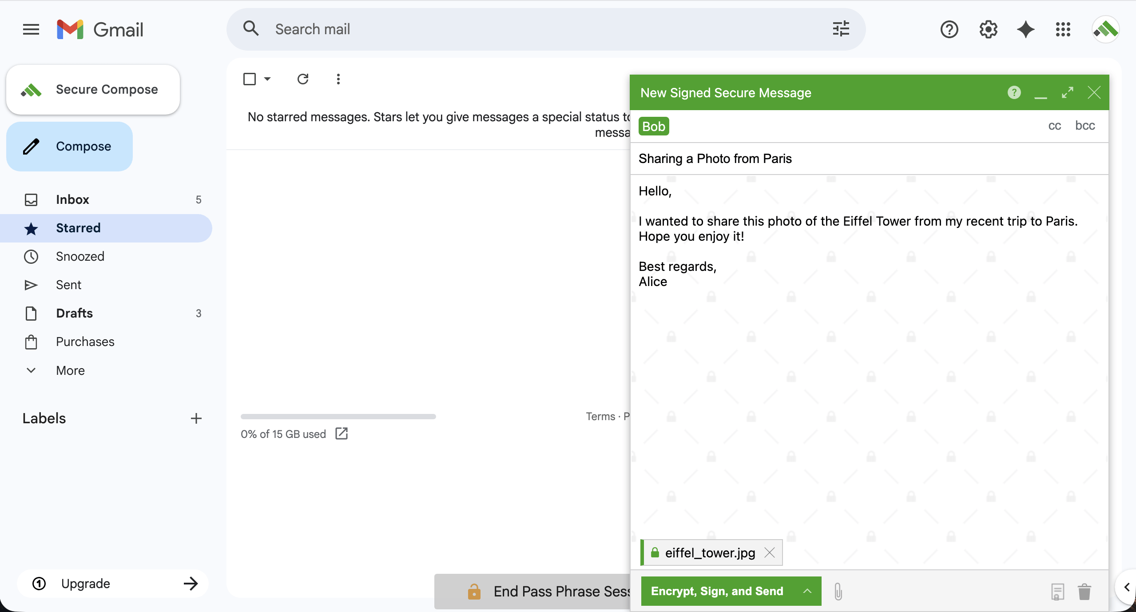The height and width of the screenshot is (612, 1136).
Task: Refresh the mail list
Action: [x=303, y=79]
